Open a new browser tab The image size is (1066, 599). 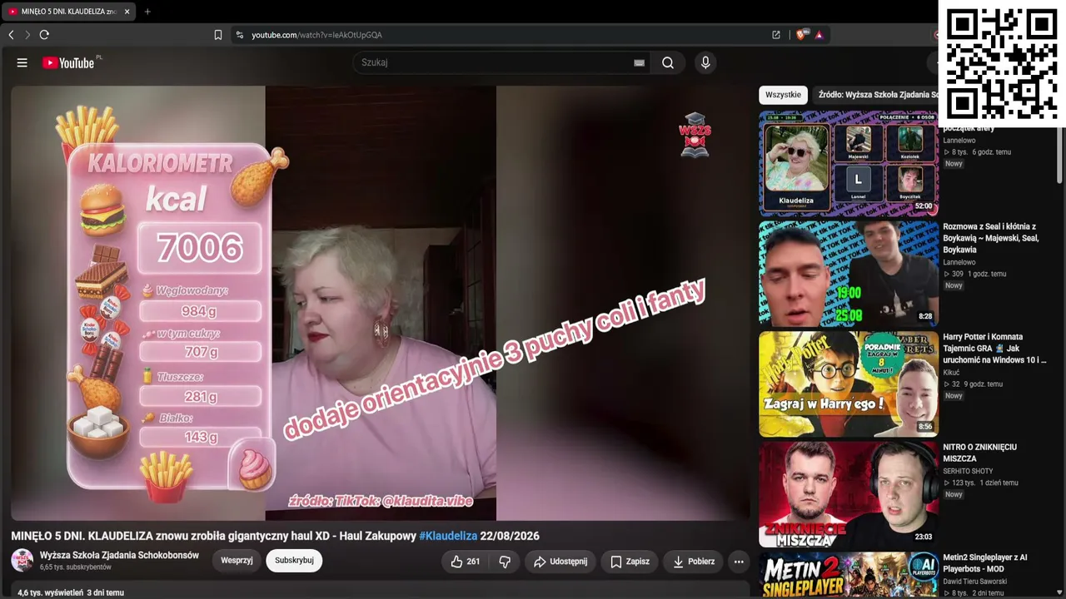point(147,12)
